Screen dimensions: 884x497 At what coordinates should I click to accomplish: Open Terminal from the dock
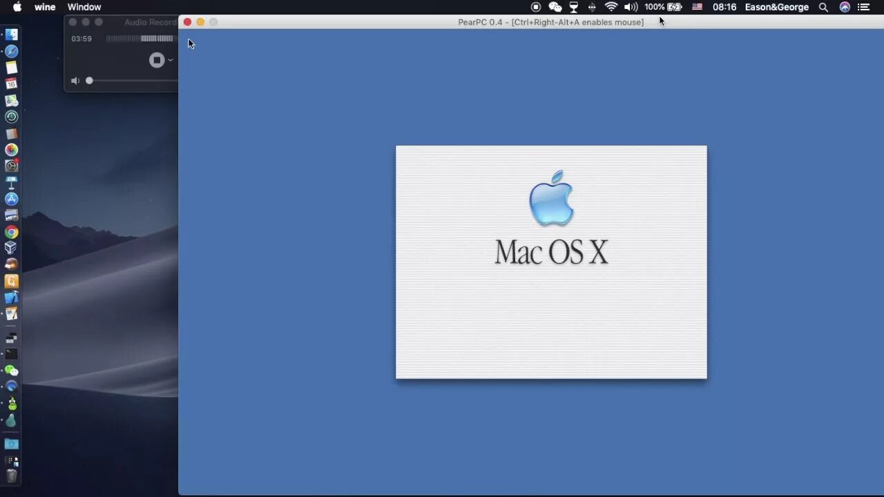(x=12, y=354)
